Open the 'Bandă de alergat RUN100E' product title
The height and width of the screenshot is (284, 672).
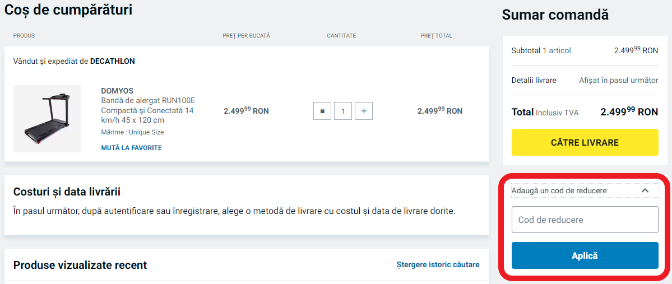tap(147, 110)
